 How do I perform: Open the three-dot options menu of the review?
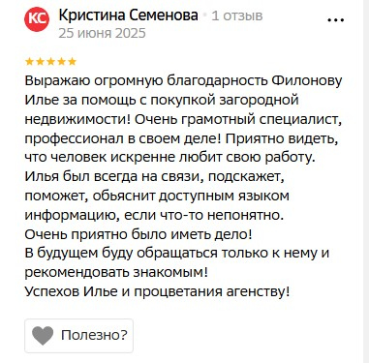(336, 20)
